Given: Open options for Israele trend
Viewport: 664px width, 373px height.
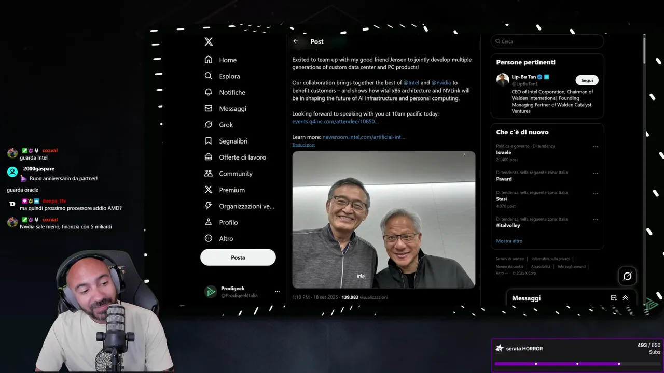Looking at the screenshot, I should [596, 147].
